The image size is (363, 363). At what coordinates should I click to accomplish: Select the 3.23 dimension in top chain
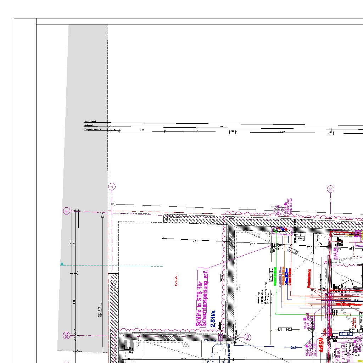click(197, 130)
